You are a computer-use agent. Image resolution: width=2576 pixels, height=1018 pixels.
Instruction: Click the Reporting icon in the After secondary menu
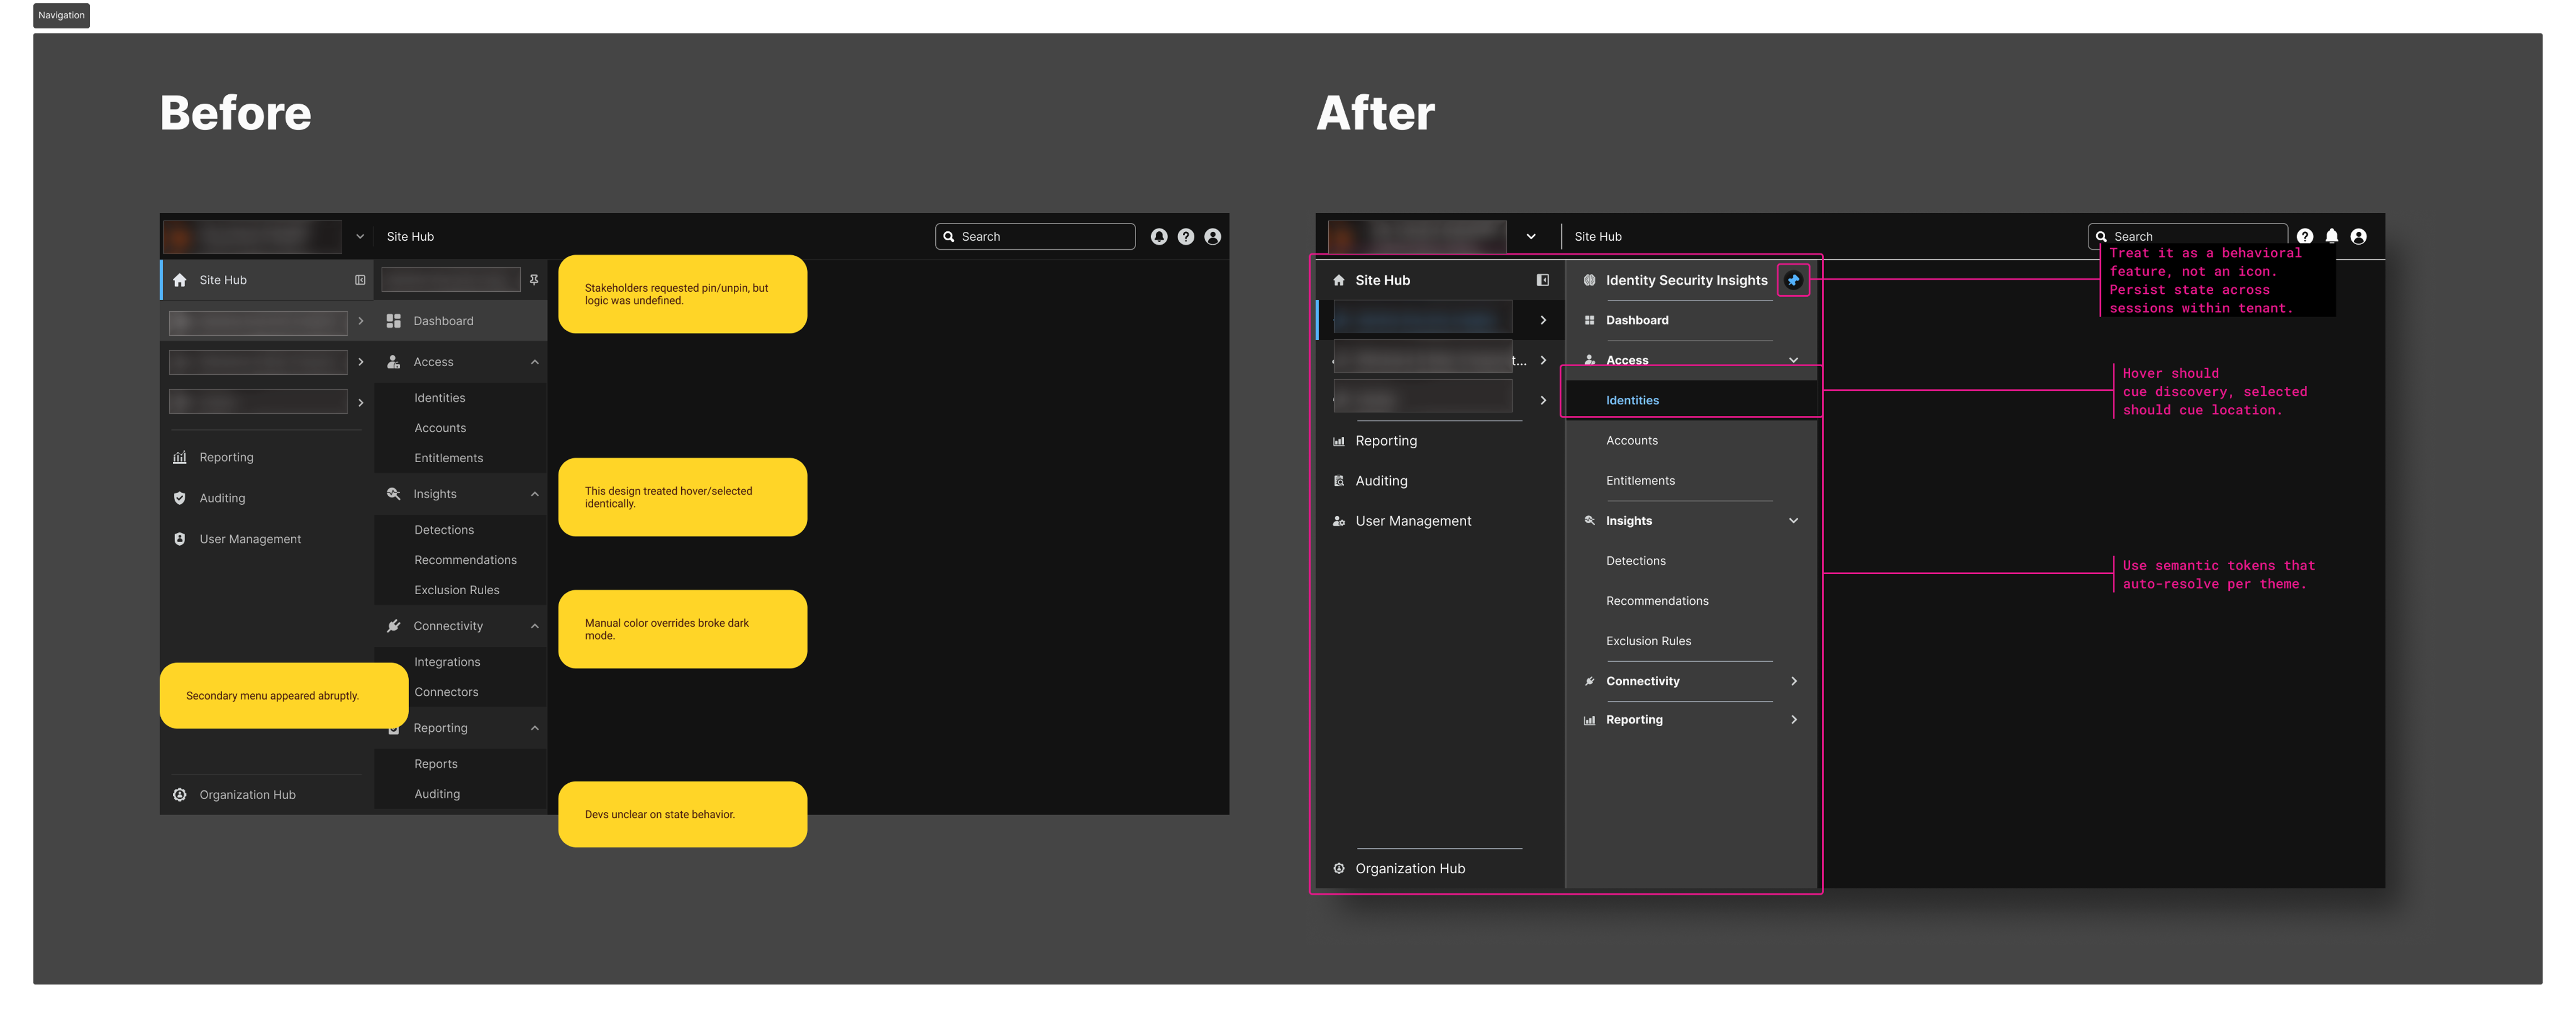tap(1590, 720)
